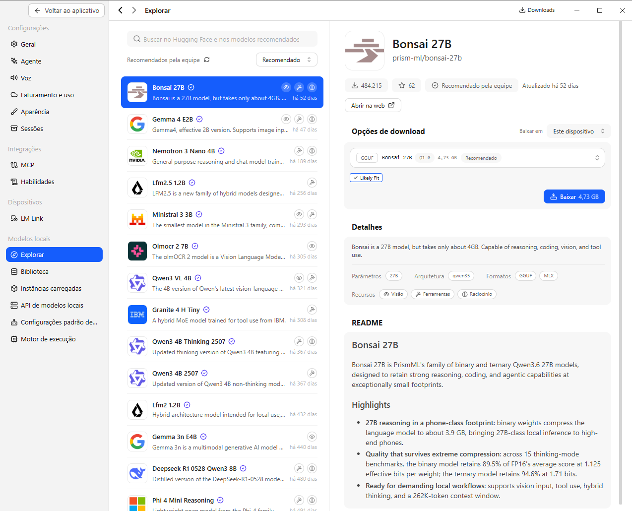The width and height of the screenshot is (632, 511).
Task: Expand the Bonsai 27B GGUF quantization selector
Action: 477,158
